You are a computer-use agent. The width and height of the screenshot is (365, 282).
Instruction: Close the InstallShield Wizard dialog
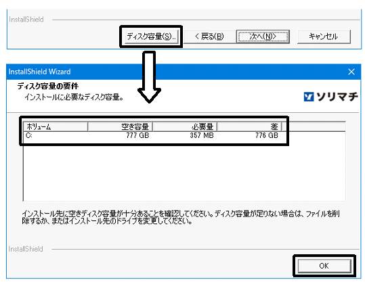click(x=351, y=72)
